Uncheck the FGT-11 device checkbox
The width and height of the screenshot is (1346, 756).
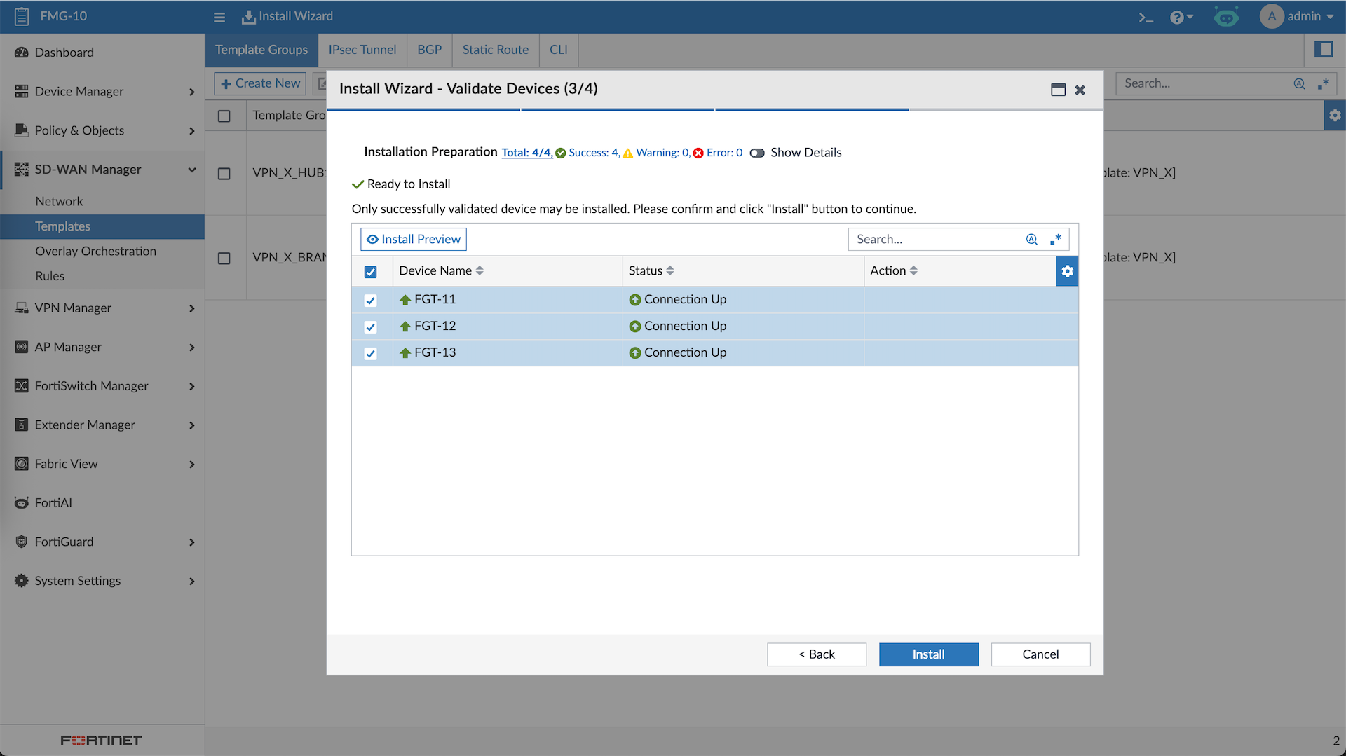pos(371,301)
